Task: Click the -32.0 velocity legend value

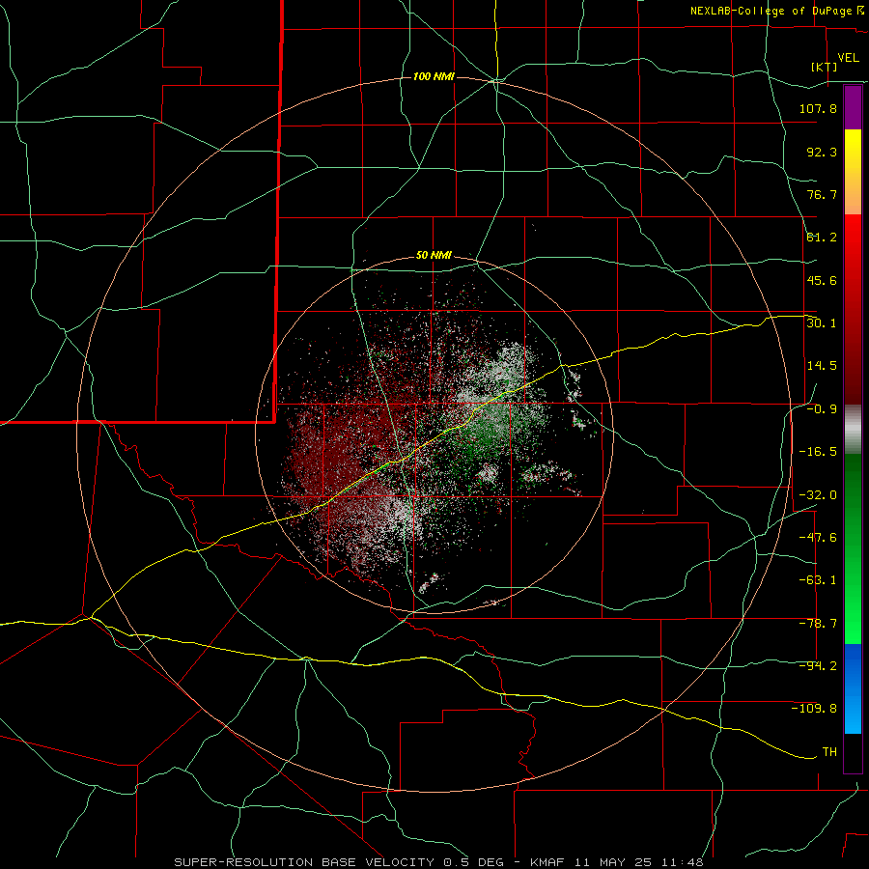Action: click(818, 495)
